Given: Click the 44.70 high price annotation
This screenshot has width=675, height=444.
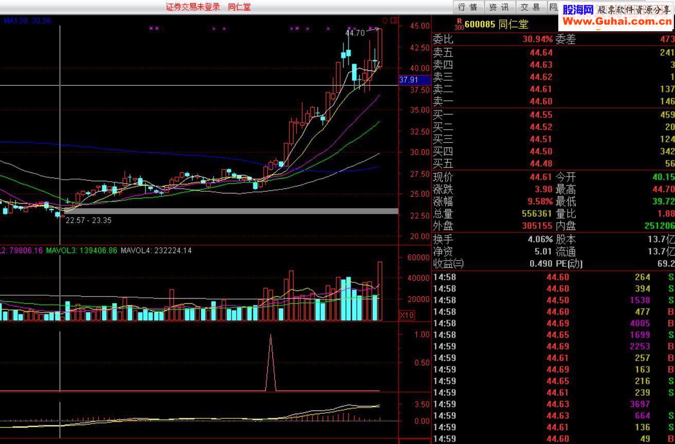Looking at the screenshot, I should click(x=355, y=33).
